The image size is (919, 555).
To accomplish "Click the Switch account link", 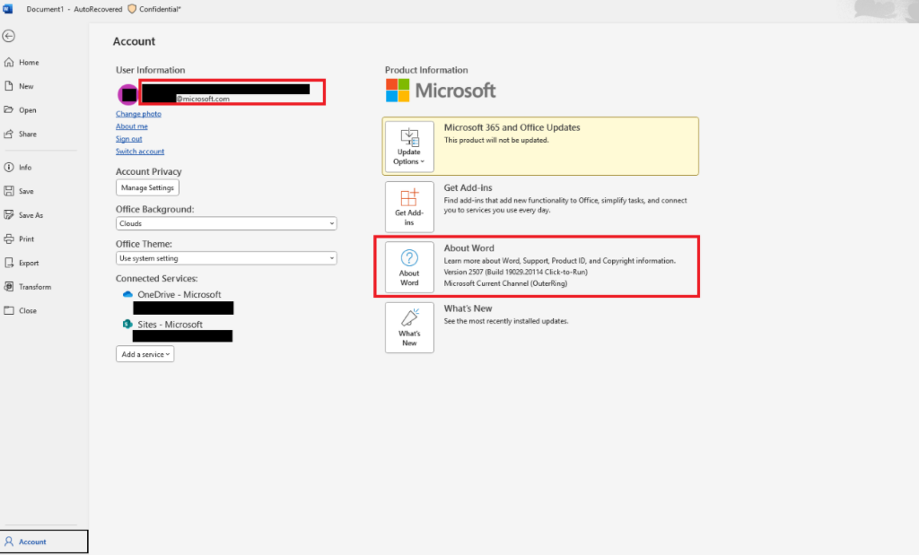I will pos(139,151).
